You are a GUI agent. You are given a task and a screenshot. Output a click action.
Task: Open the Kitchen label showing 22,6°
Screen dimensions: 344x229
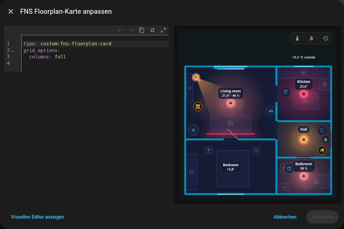coord(304,84)
